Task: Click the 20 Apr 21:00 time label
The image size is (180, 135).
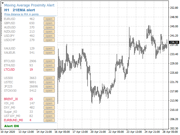Action: point(98,132)
